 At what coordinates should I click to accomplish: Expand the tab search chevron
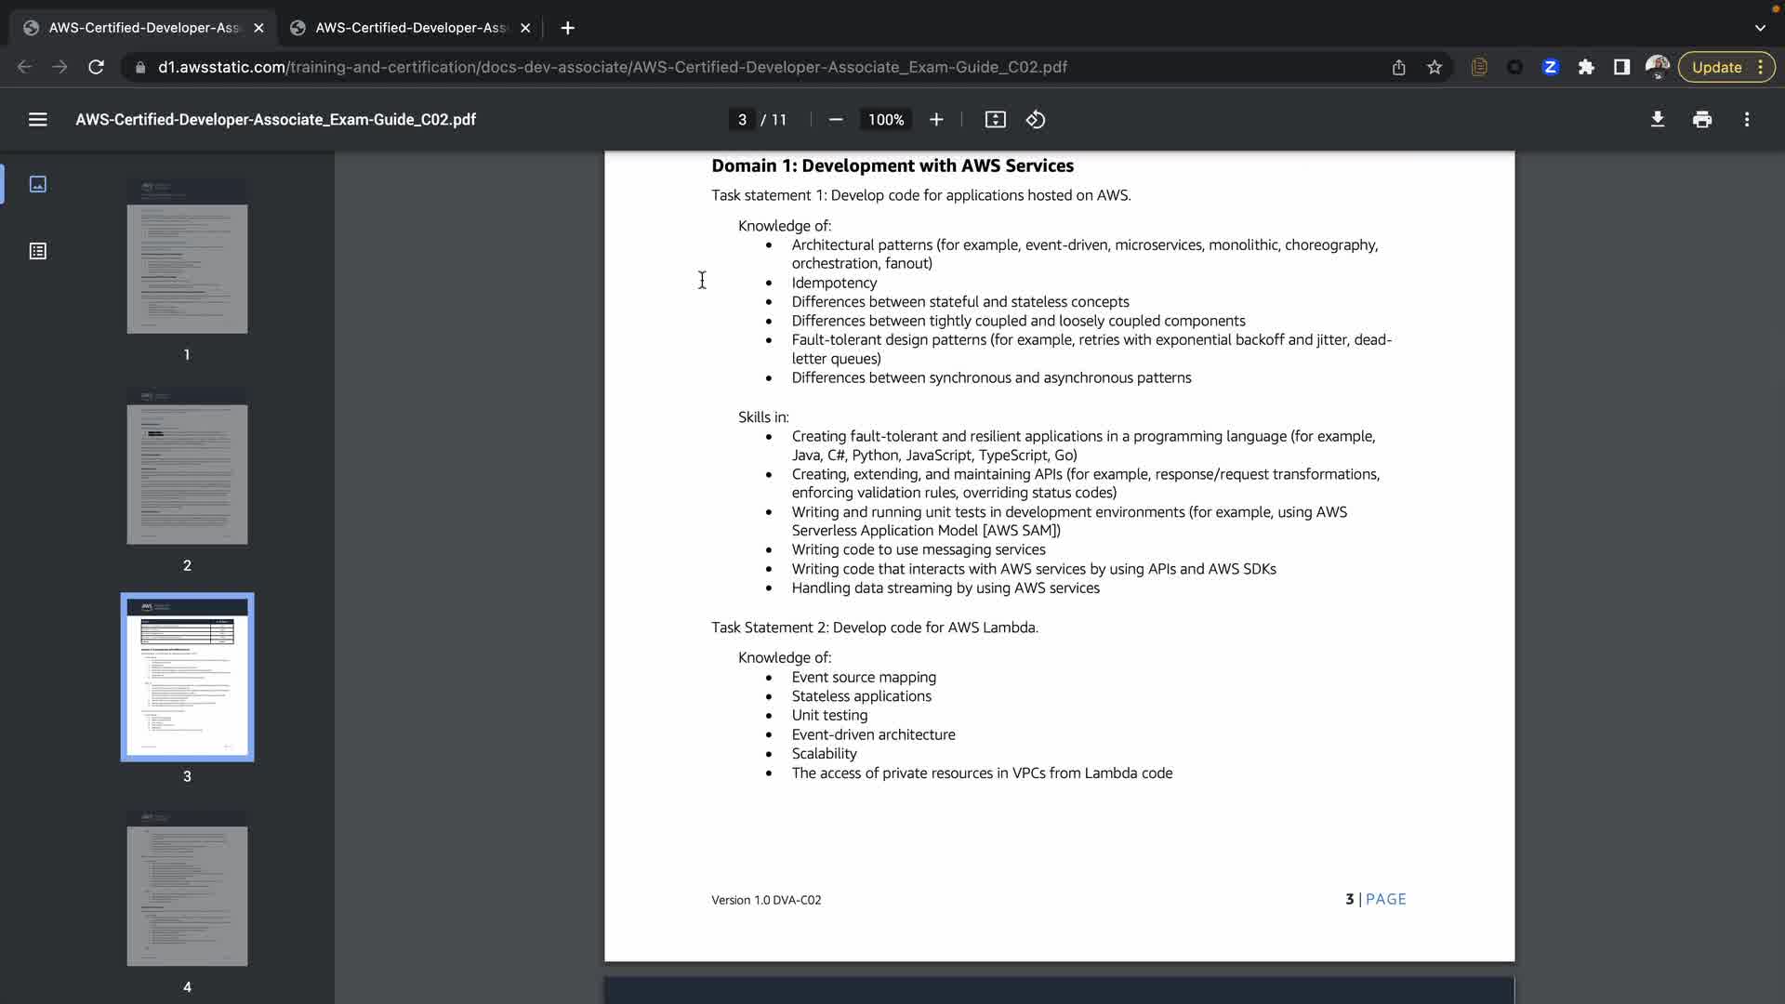(1760, 28)
